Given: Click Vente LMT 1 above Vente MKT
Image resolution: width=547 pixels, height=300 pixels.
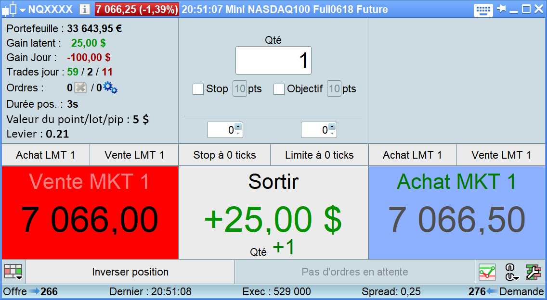Looking at the screenshot, I should pyautogui.click(x=134, y=155).
